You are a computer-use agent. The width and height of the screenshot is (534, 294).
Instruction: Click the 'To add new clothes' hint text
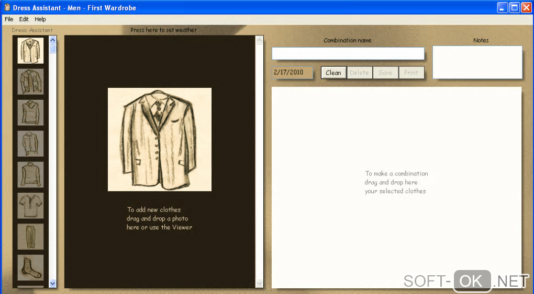(x=159, y=219)
